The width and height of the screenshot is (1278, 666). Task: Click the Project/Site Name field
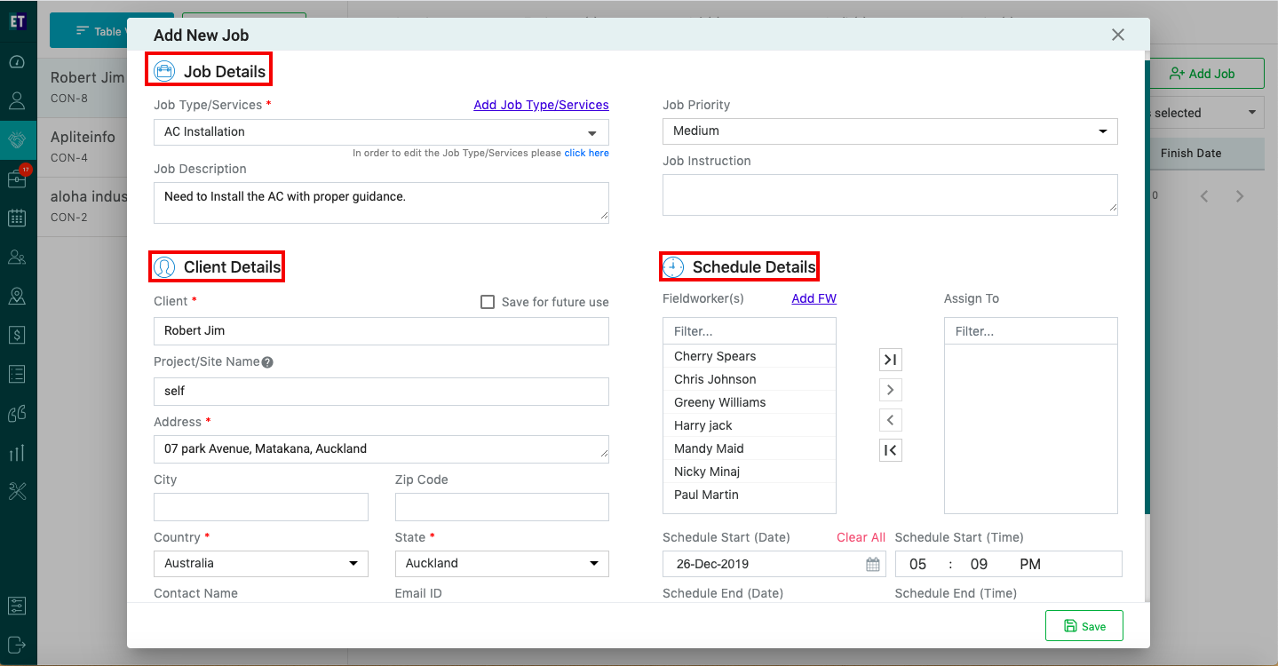pyautogui.click(x=381, y=391)
